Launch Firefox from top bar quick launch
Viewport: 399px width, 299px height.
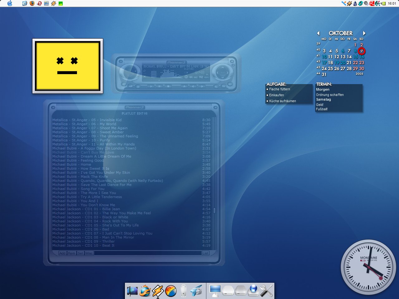pyautogui.click(x=32, y=3)
